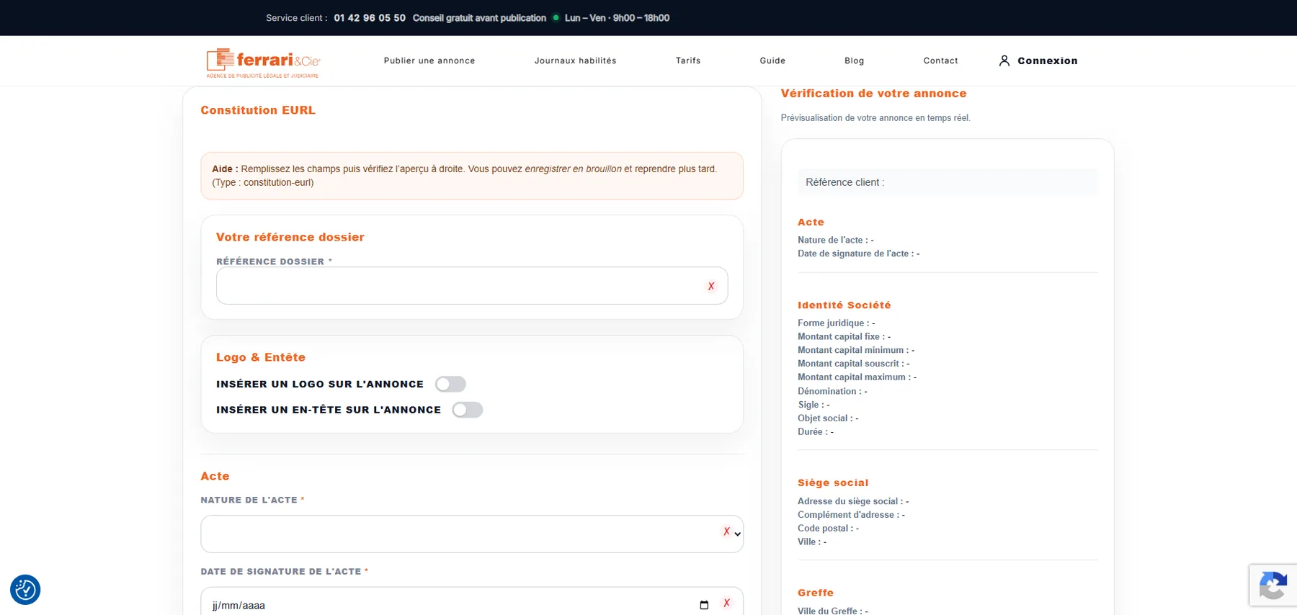Open the Tarifs page
Screen dimensions: 1297x615
[688, 60]
